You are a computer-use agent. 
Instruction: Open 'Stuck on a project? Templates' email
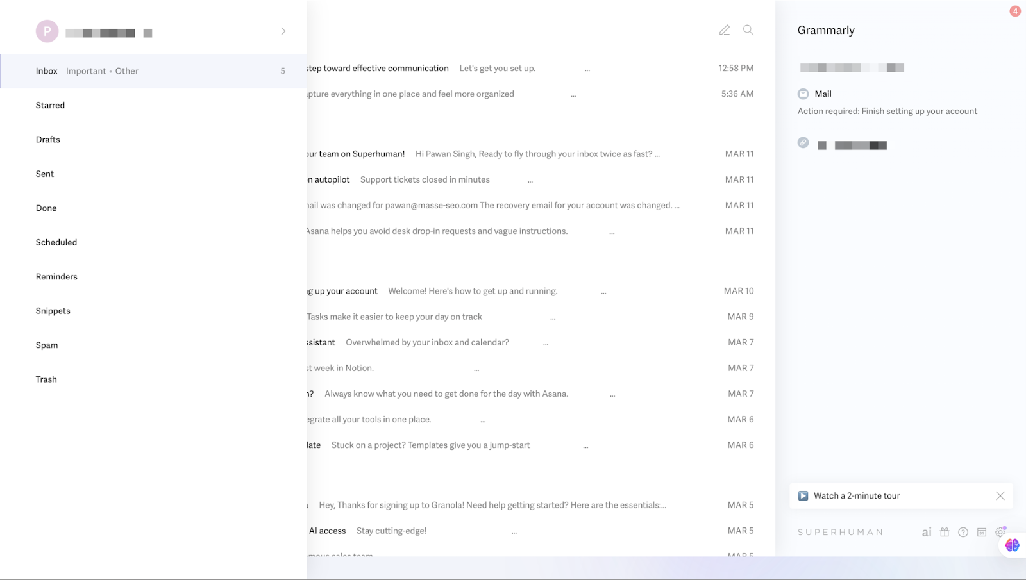click(x=541, y=445)
